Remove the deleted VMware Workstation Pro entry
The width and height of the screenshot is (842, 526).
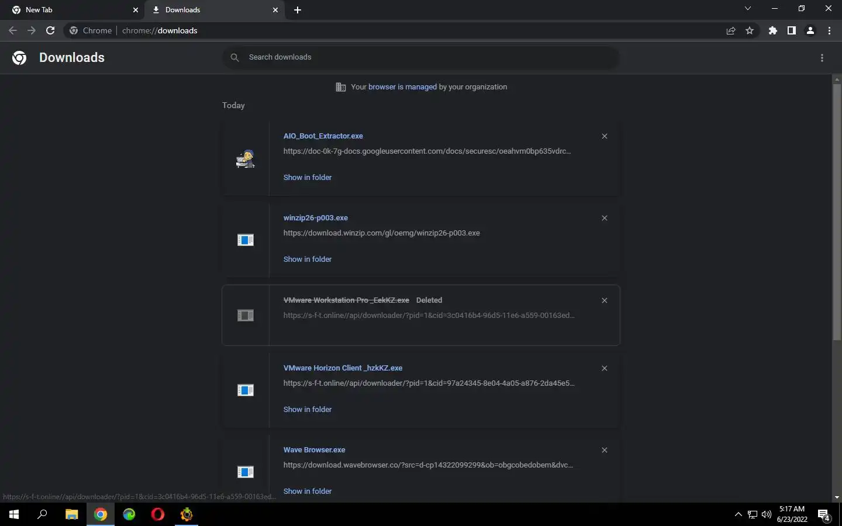[x=605, y=300]
